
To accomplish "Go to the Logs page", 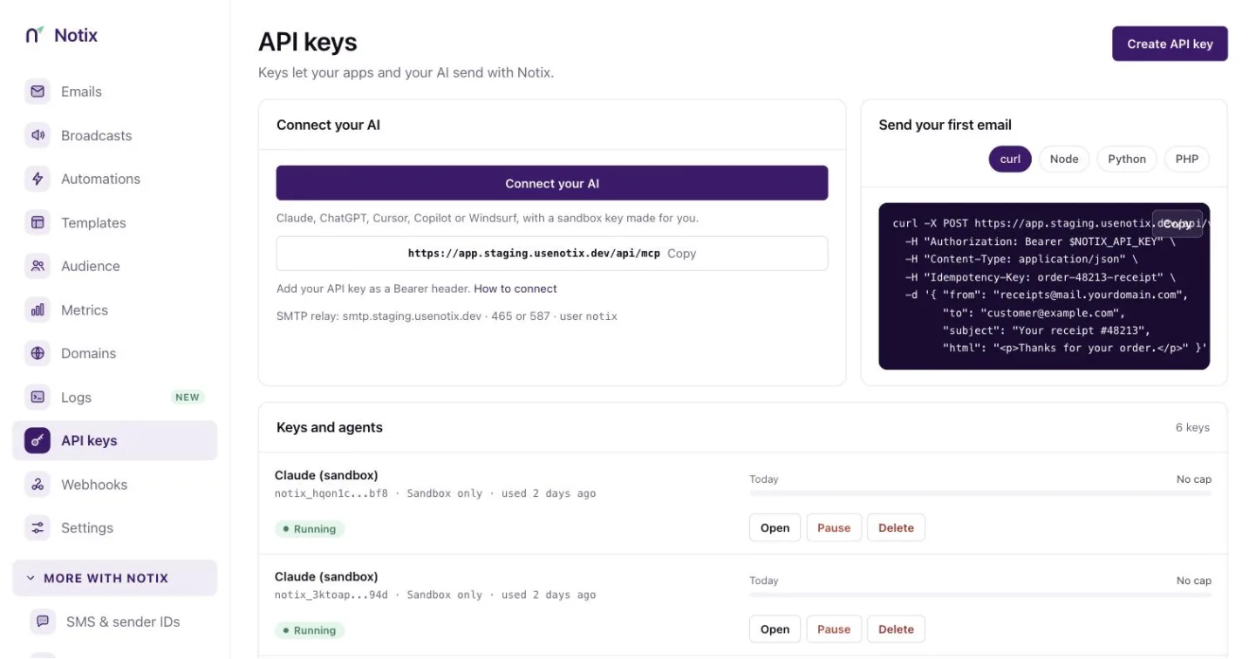I will 114,397.
